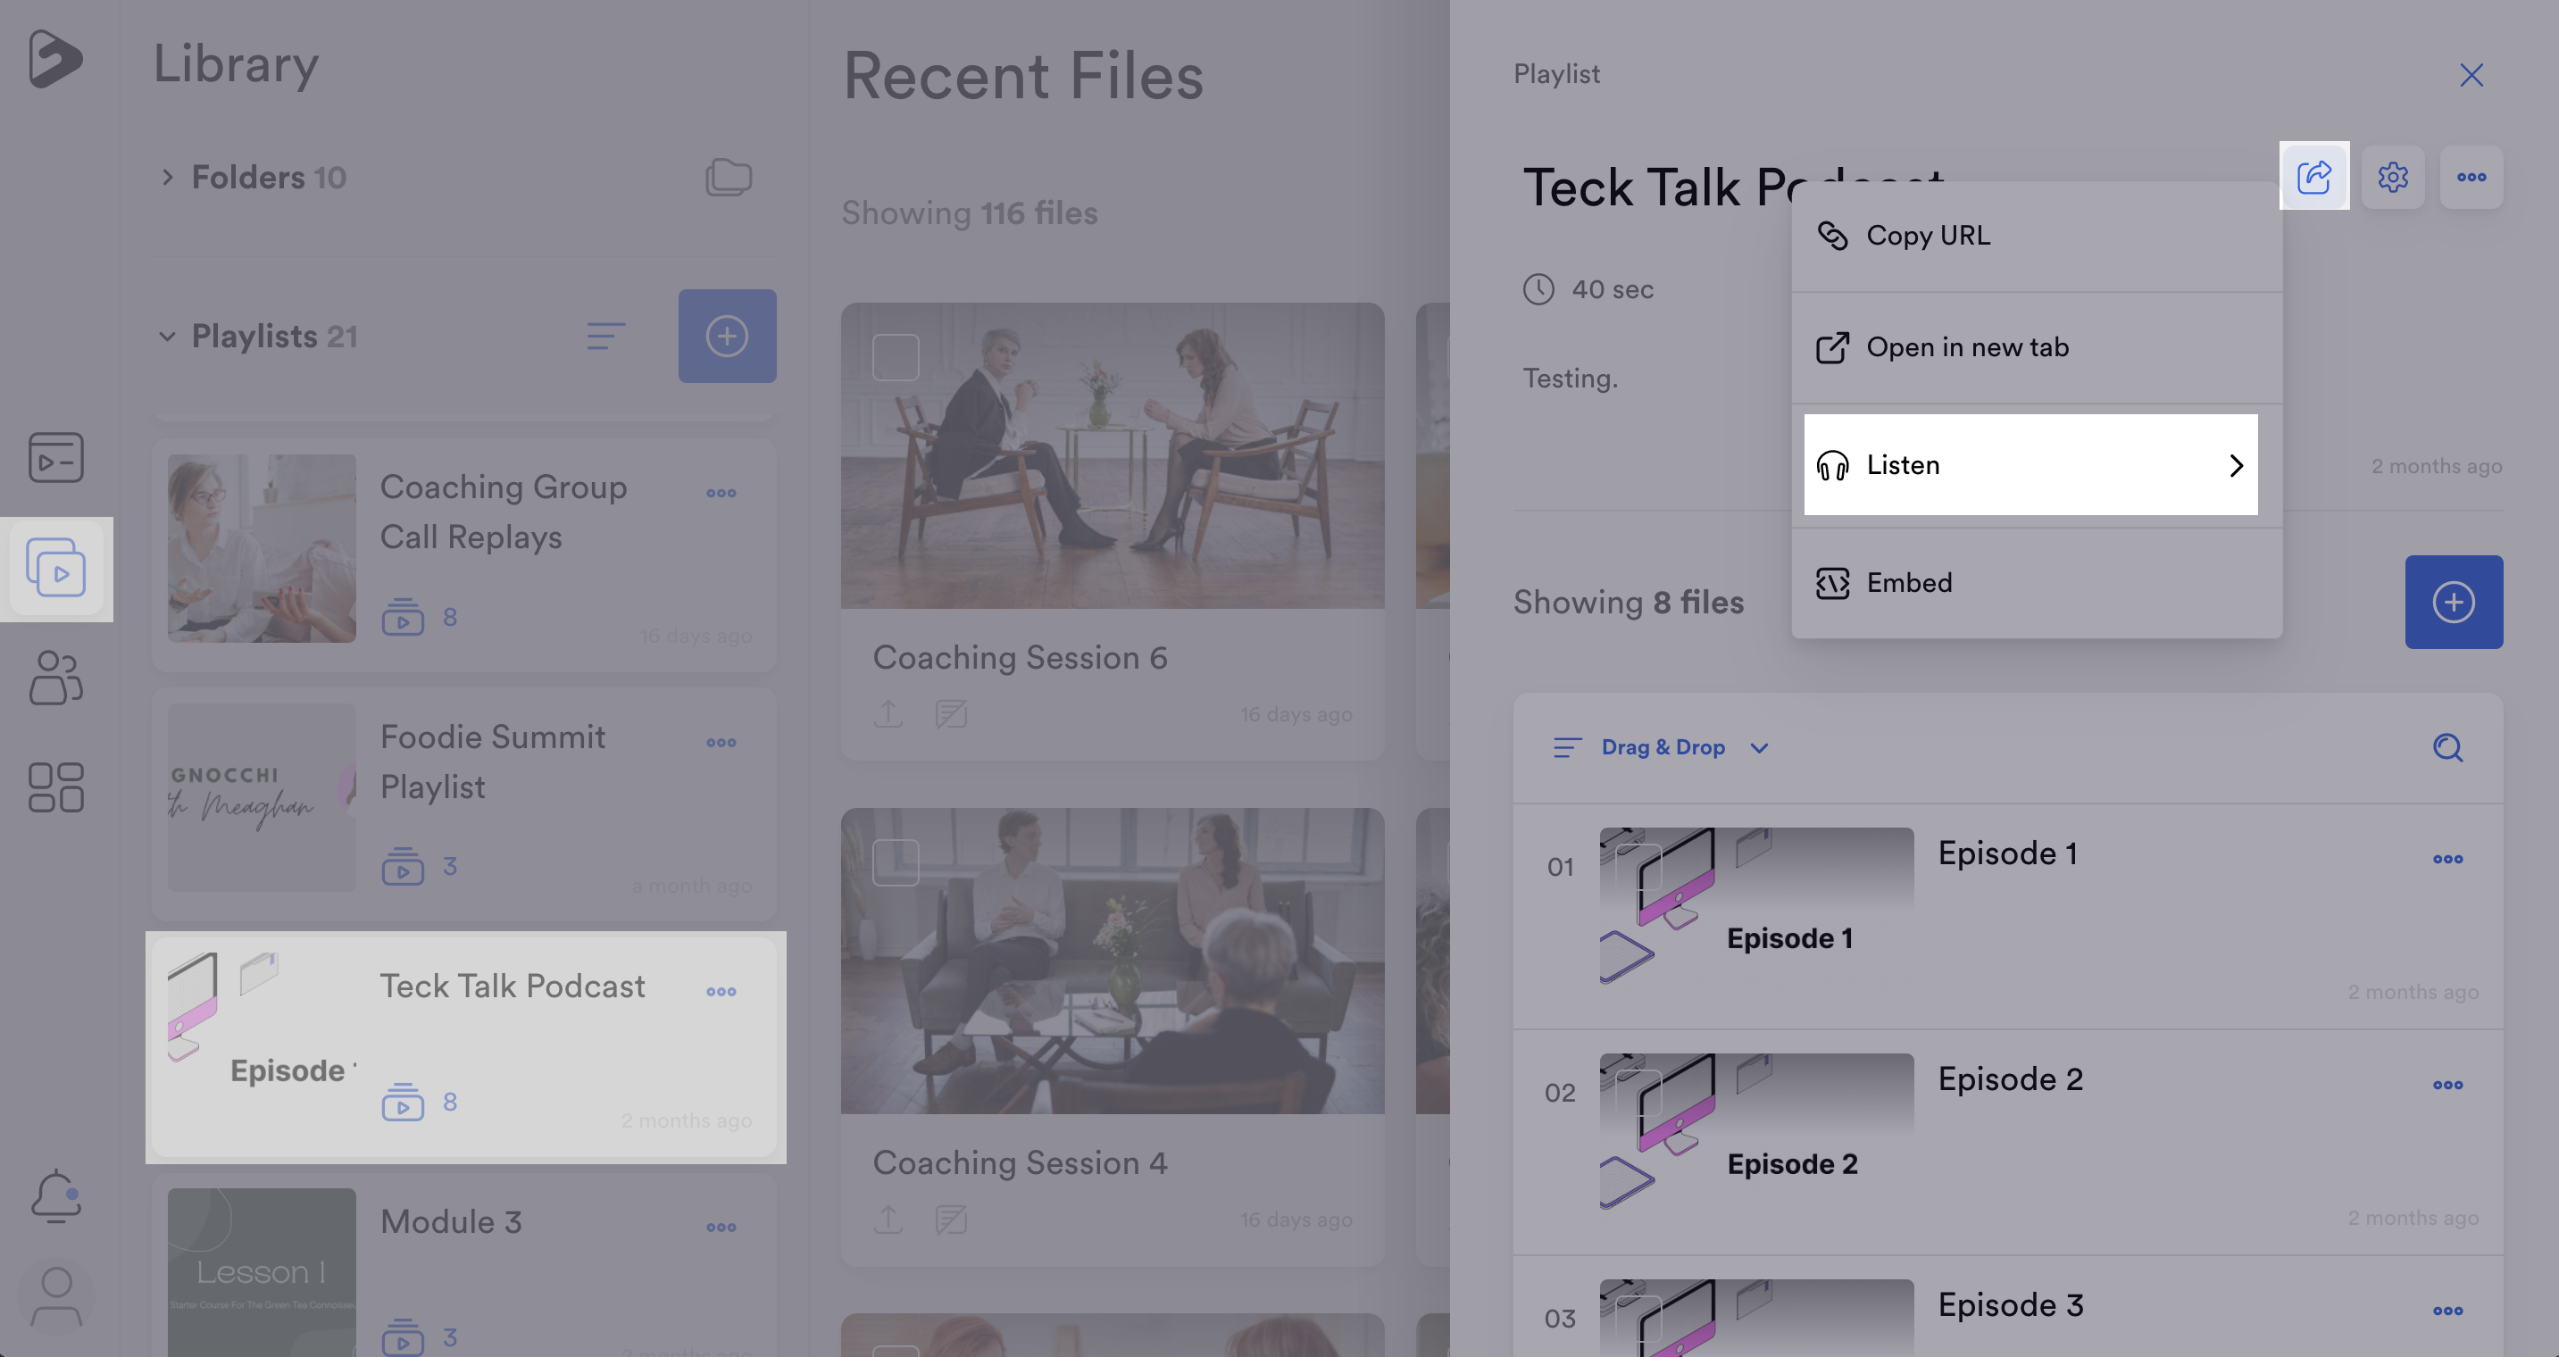Click notes icon under Coaching Session 6
Image resolution: width=2559 pixels, height=1357 pixels.
[x=951, y=713]
